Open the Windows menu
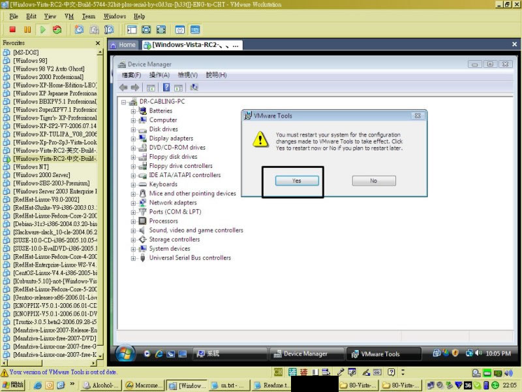This screenshot has width=522, height=392. point(115,16)
